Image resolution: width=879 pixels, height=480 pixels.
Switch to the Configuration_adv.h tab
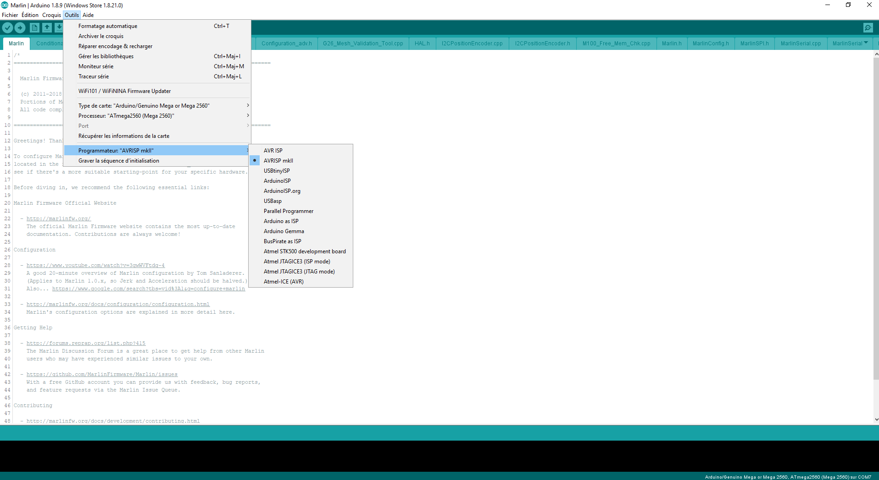[286, 44]
